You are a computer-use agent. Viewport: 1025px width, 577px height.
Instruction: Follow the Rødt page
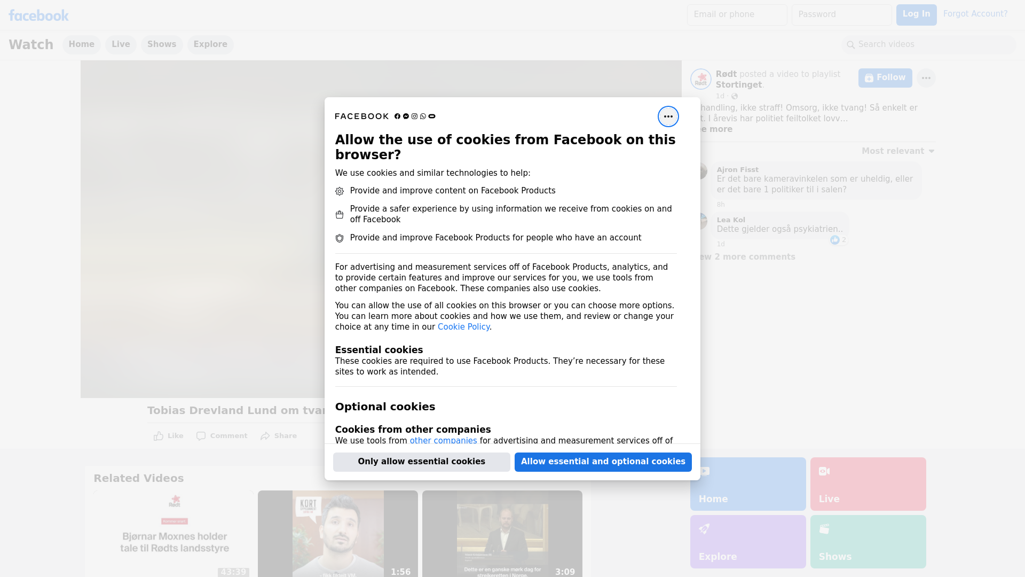885,78
